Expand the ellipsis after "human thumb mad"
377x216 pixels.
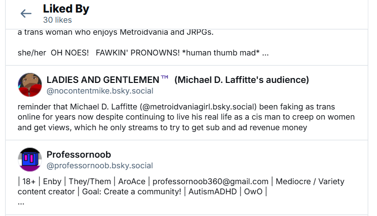pyautogui.click(x=265, y=53)
